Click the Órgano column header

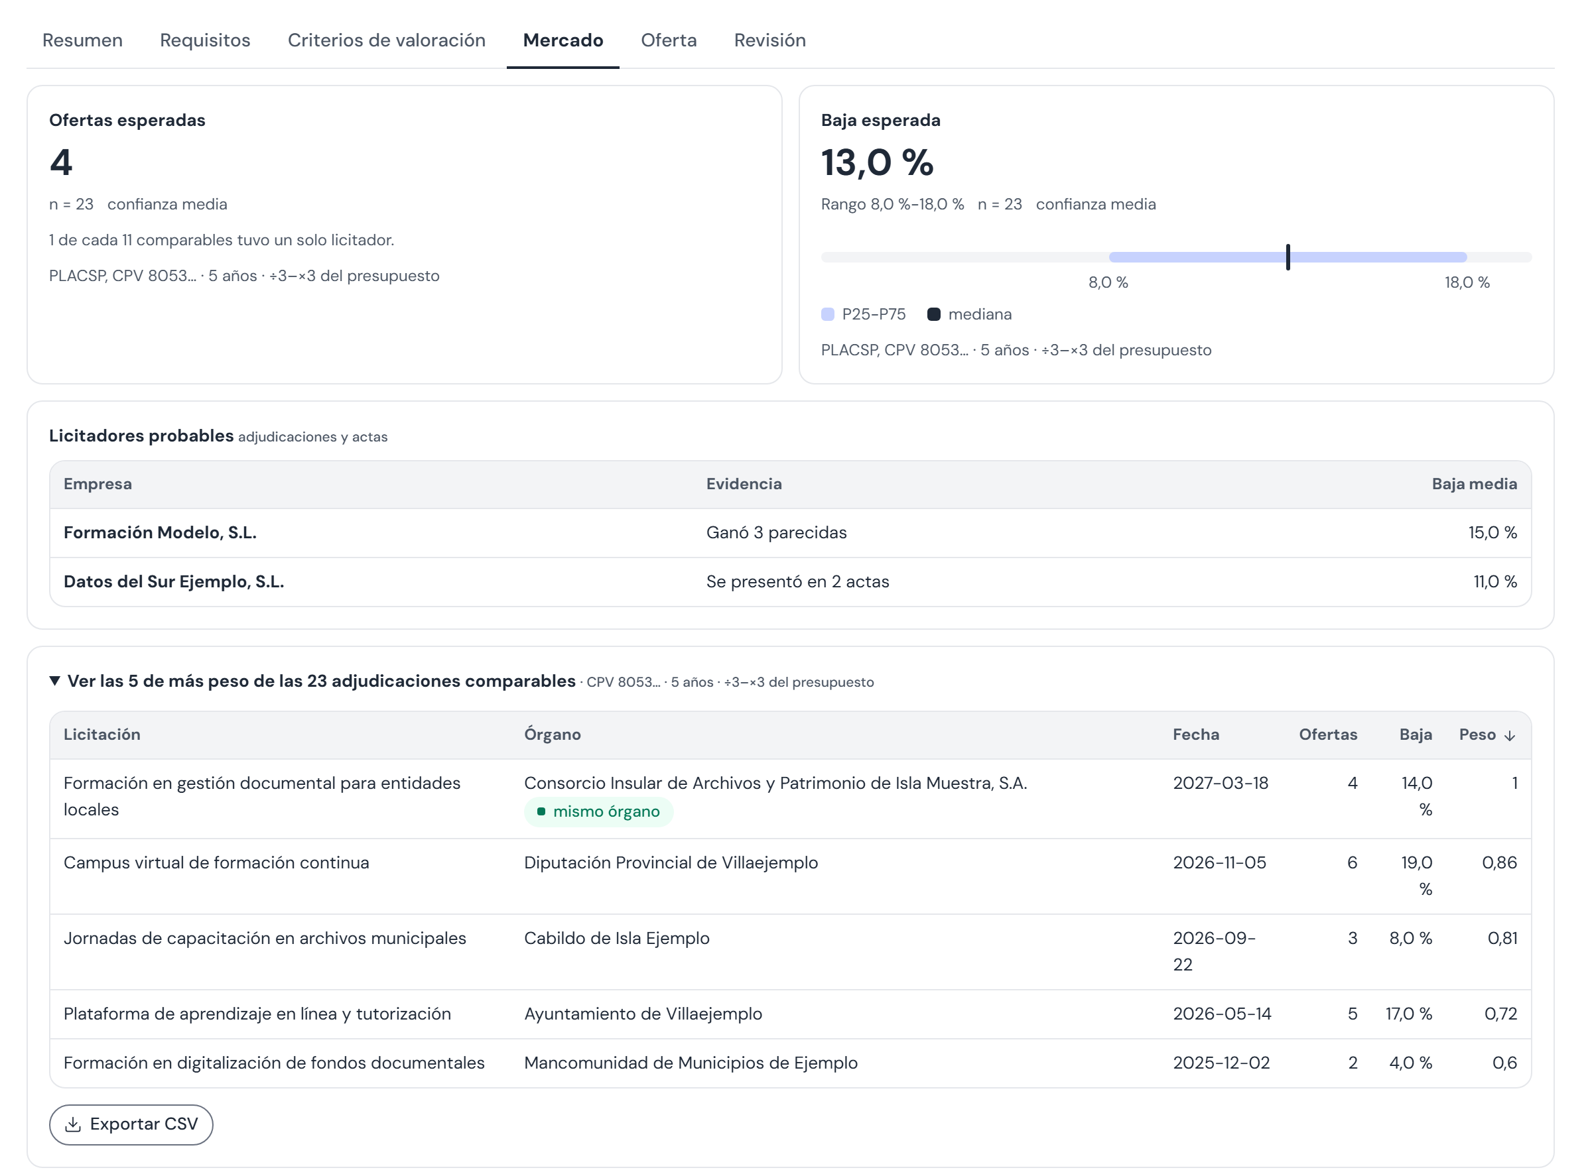coord(553,735)
